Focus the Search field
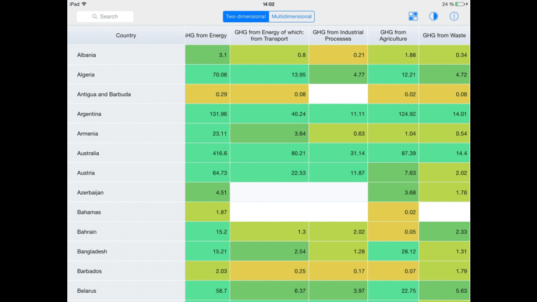537x302 pixels. pos(105,17)
